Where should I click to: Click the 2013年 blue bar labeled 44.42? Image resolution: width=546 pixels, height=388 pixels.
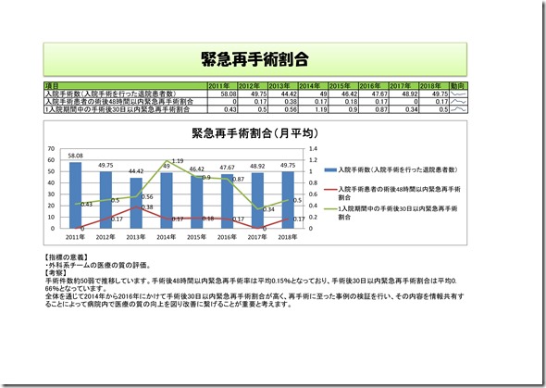[136, 203]
